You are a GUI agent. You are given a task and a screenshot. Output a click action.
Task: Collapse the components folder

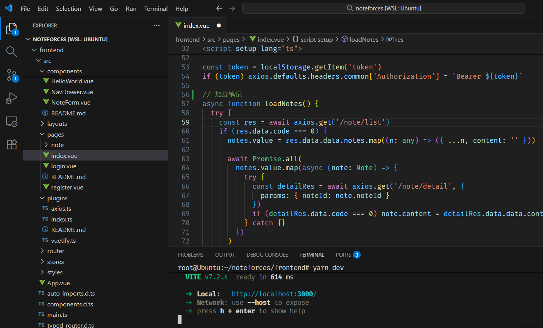click(x=64, y=71)
